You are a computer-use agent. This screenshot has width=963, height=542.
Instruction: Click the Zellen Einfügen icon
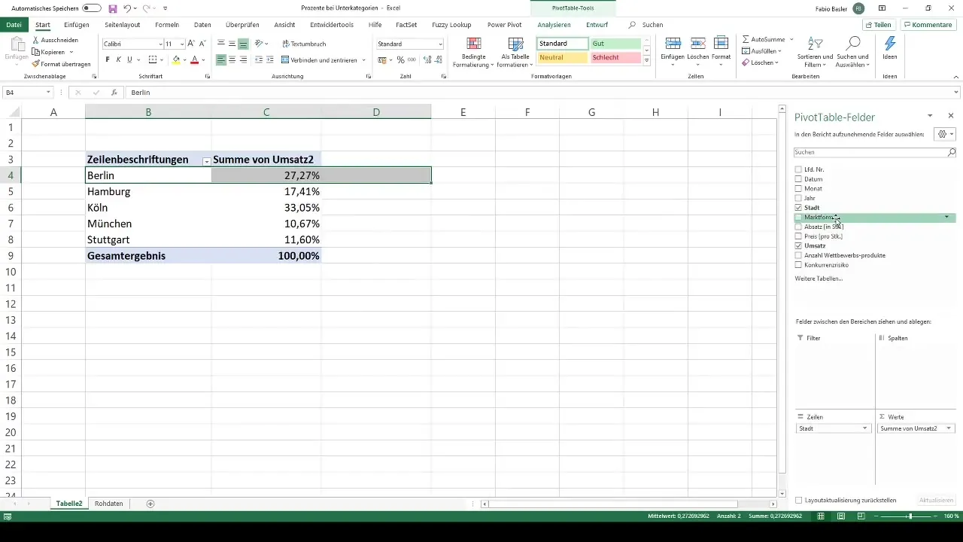[673, 43]
